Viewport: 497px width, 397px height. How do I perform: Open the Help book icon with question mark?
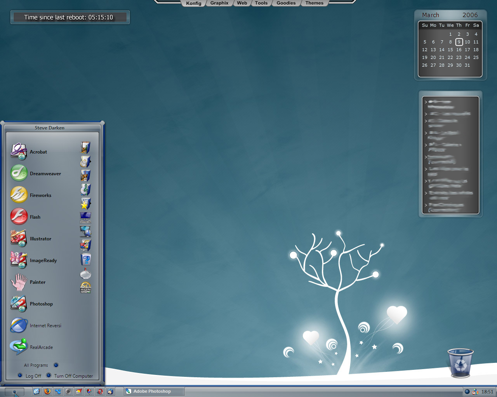[85, 259]
